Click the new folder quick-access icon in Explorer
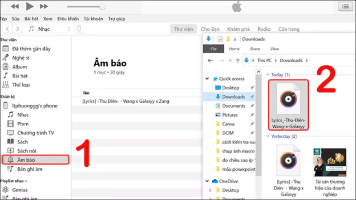Image resolution: width=356 pixels, height=200 pixels. click(228, 39)
